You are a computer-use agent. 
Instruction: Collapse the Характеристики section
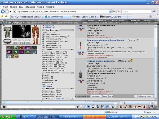(x=43, y=73)
